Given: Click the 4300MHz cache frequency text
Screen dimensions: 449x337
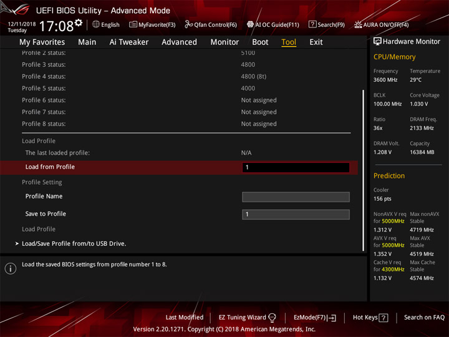Looking at the screenshot, I should pos(393,270).
